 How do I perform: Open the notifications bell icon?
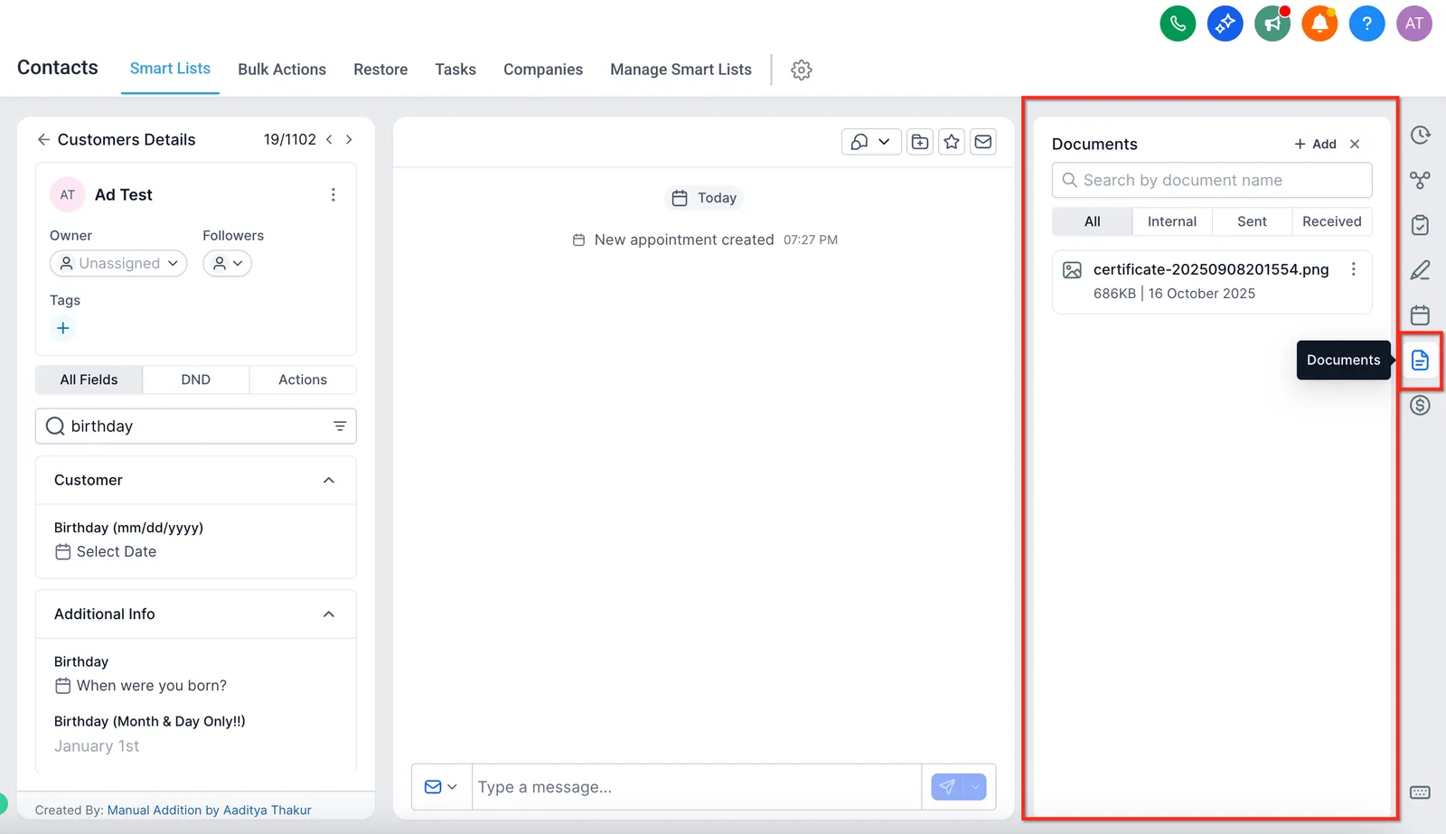pos(1319,23)
